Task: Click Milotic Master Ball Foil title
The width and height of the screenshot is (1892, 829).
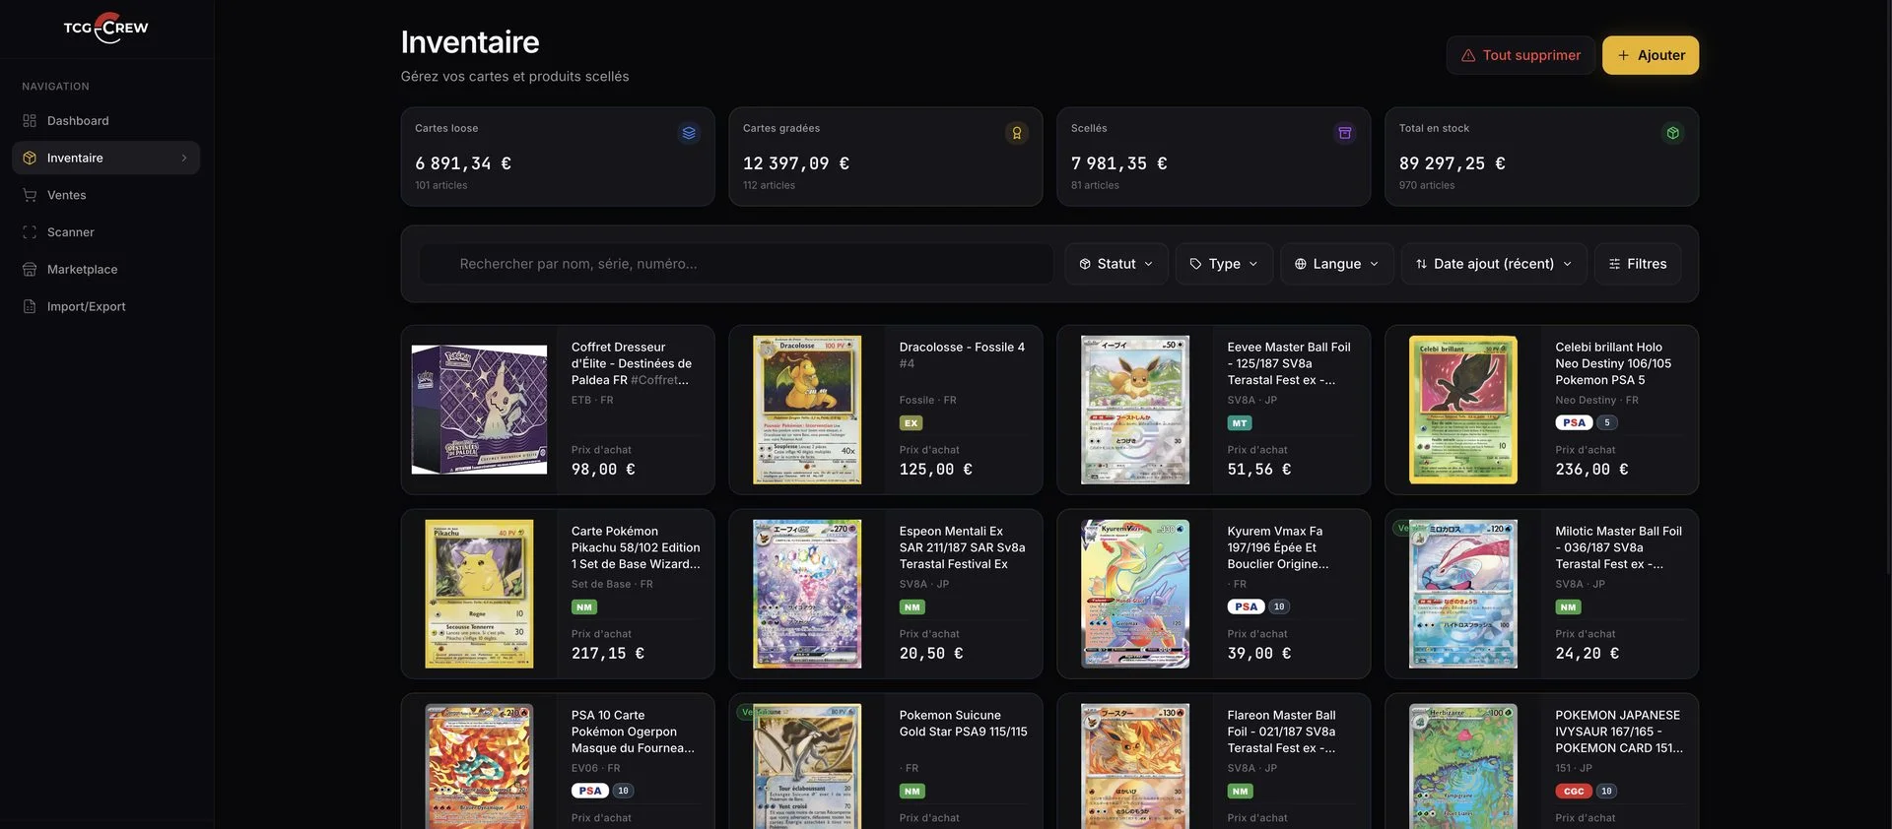Action: click(1618, 547)
